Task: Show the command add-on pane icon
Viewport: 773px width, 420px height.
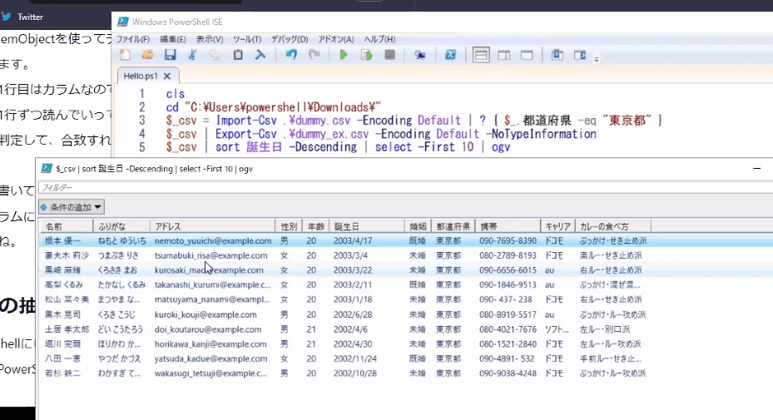Action: [580, 55]
